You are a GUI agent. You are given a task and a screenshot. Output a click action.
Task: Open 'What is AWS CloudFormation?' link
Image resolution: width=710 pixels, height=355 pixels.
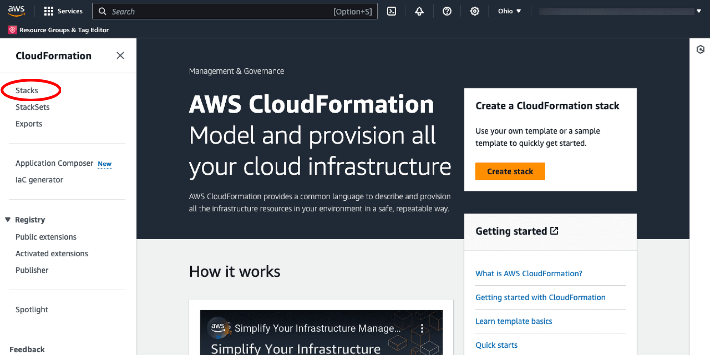point(529,274)
